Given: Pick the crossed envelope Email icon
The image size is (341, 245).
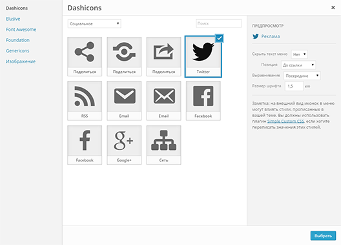Looking at the screenshot, I should 164,101.
